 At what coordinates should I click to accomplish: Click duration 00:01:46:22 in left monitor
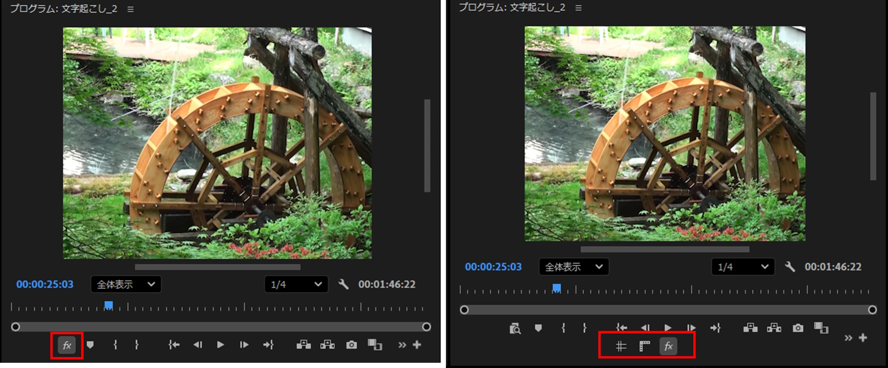[387, 284]
